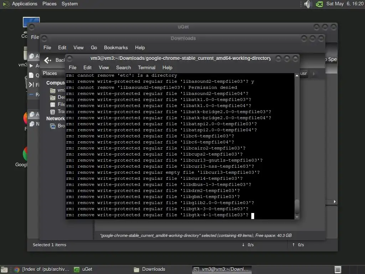Screen dimensions: 365x274
Task: Open the Applications menu in top panel
Action: 25,4
